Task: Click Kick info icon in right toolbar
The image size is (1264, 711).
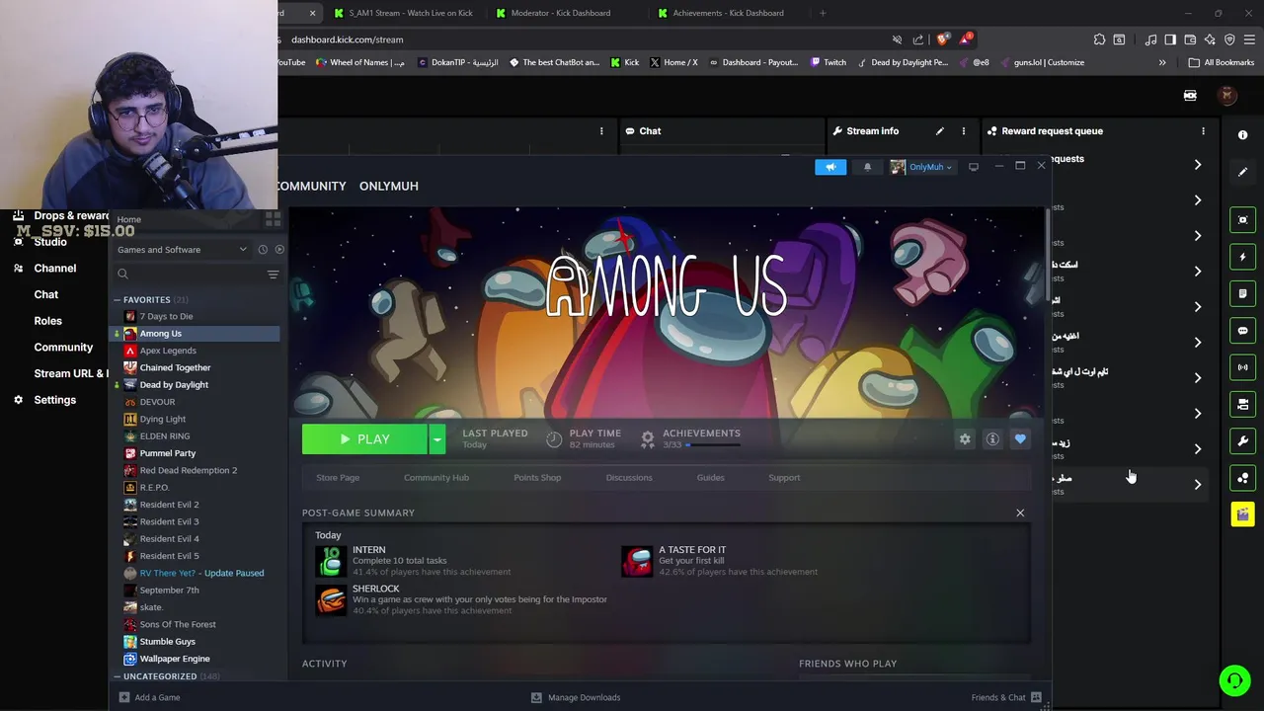Action: coord(1243,134)
